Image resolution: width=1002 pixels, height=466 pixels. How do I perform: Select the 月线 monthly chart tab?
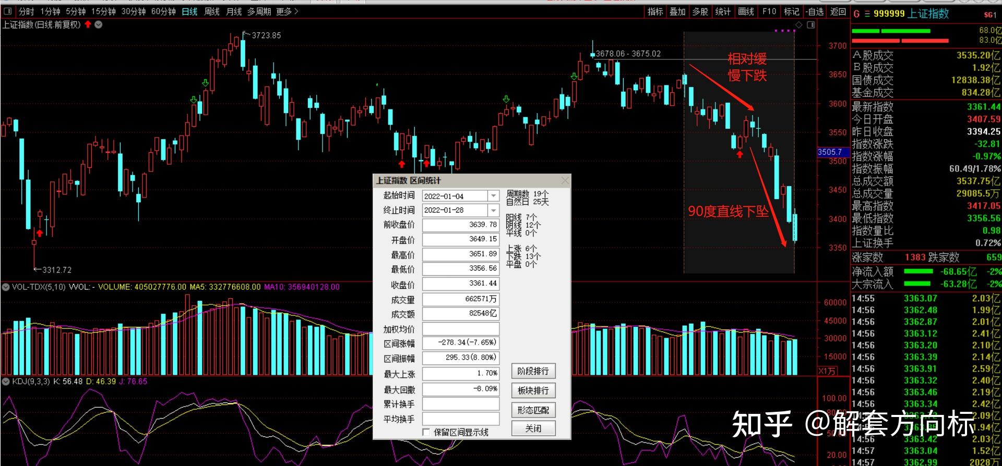click(234, 11)
